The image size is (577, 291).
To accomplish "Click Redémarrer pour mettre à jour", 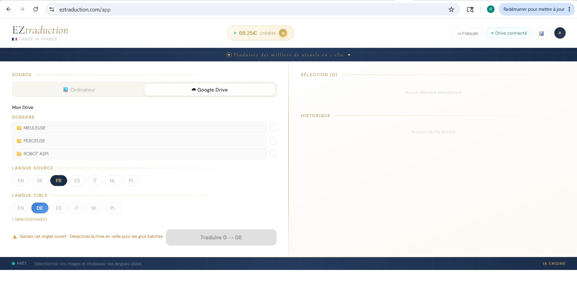I will (534, 9).
